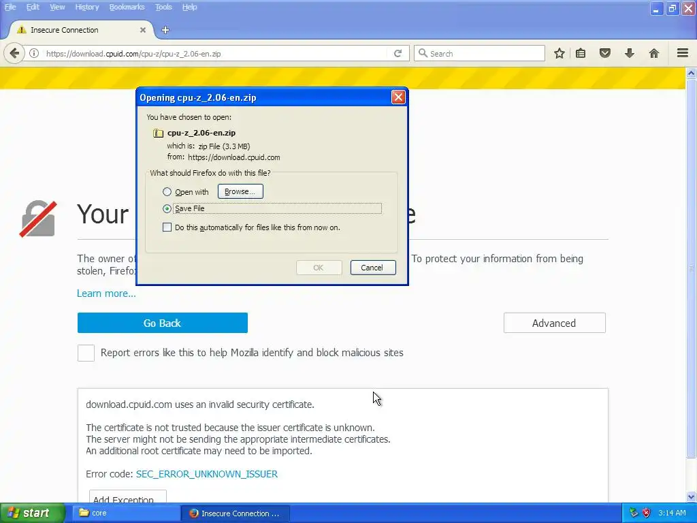Click the Add Exception button
This screenshot has width=697, height=523.
point(127,497)
